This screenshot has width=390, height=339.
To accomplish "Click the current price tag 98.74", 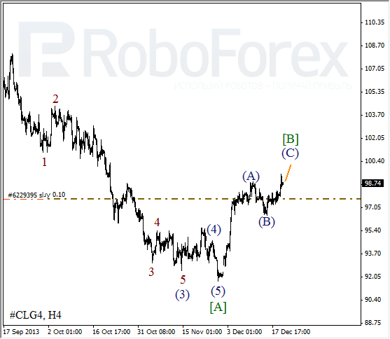I will click(x=372, y=184).
